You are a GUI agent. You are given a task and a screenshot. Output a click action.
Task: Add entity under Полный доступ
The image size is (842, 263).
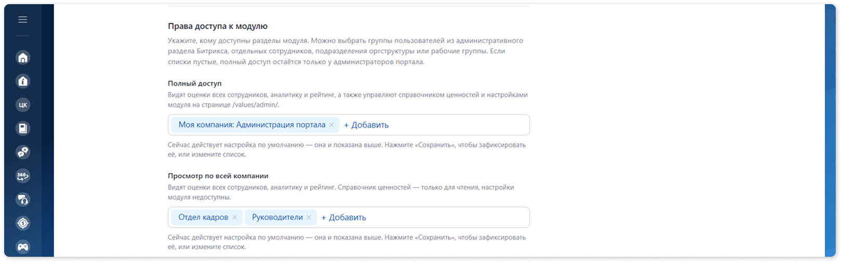point(366,125)
